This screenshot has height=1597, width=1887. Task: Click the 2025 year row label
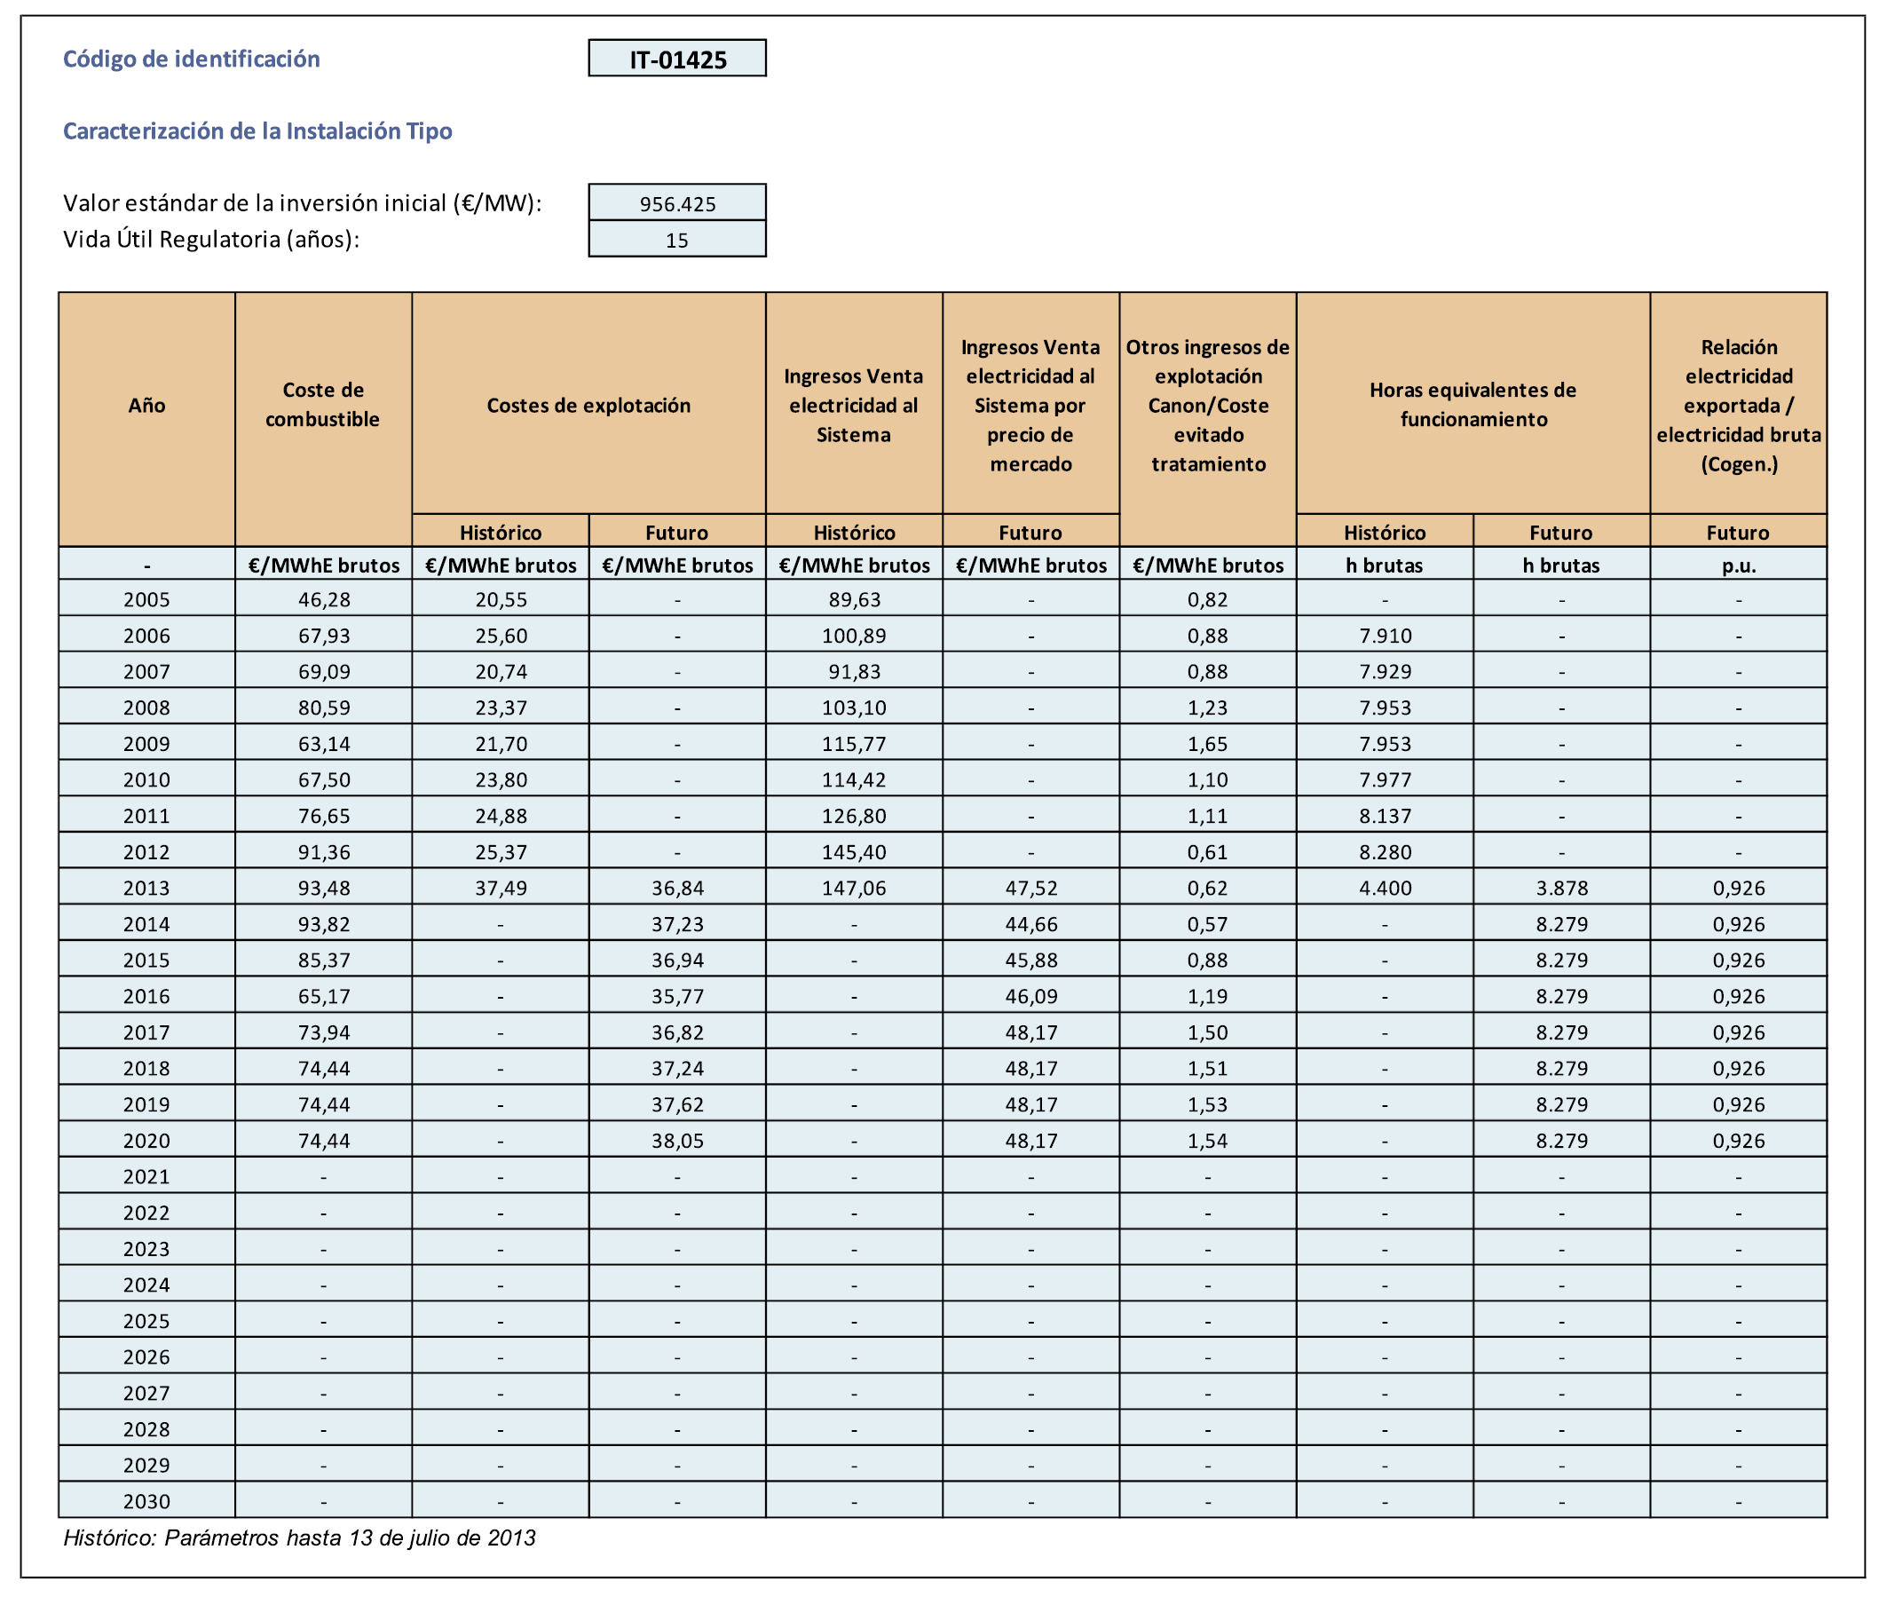[x=146, y=1321]
